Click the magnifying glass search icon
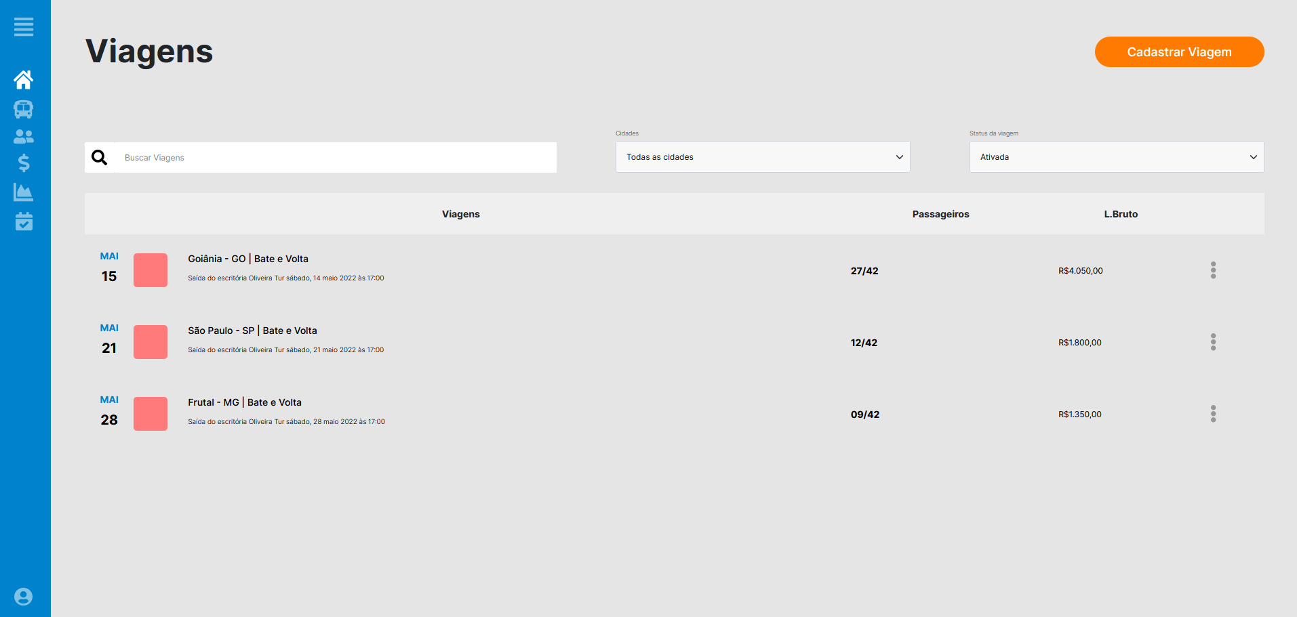 pyautogui.click(x=100, y=157)
